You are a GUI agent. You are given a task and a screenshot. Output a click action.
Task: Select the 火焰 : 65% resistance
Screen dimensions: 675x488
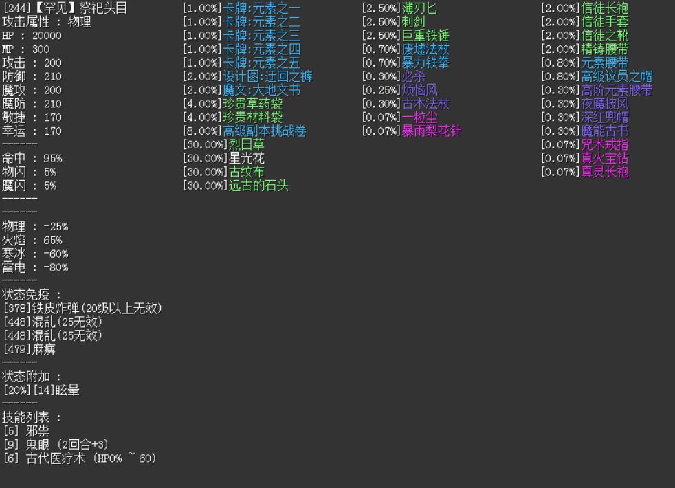coord(32,240)
